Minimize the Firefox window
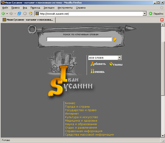The image size is (165, 143). pos(155,3)
